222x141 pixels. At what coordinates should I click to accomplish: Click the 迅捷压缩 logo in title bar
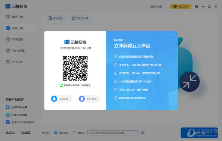click(16, 6)
